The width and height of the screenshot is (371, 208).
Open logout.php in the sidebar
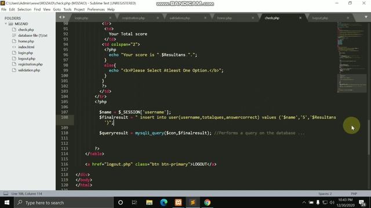pyautogui.click(x=27, y=58)
